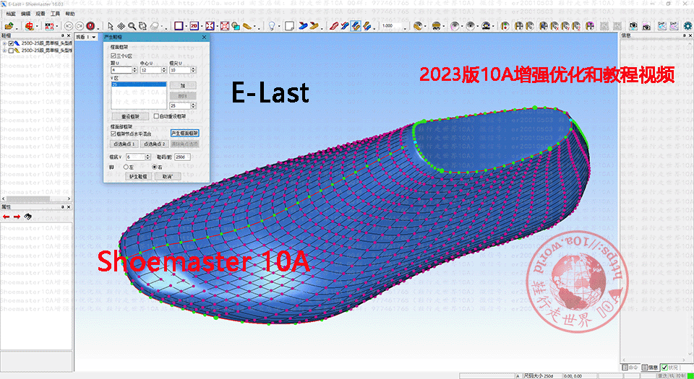This screenshot has height=379, width=694.
Task: Click the undo circular arrow icon
Action: 69,26
